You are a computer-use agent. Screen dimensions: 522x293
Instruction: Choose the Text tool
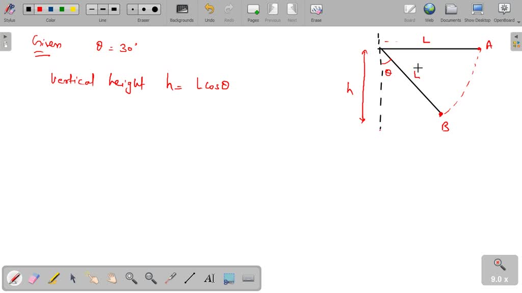tap(209, 278)
